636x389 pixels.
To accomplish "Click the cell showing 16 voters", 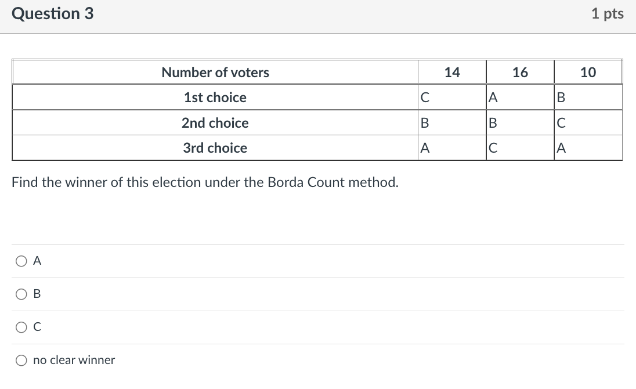I will 520,72.
